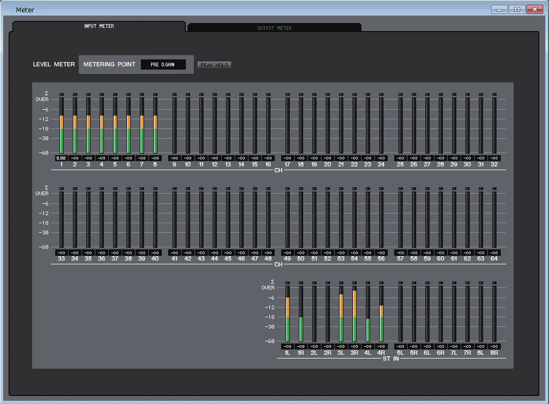This screenshot has height=404, width=549.
Task: Click the channel 48 level meter
Action: (x=268, y=220)
